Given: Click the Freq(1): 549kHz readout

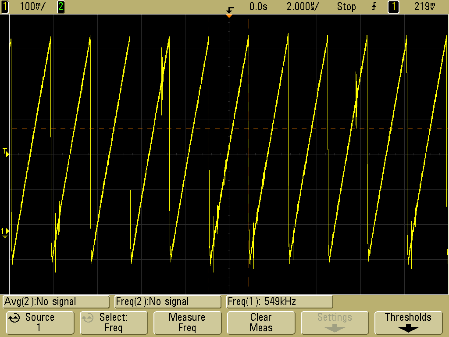Looking at the screenshot, I should click(279, 302).
